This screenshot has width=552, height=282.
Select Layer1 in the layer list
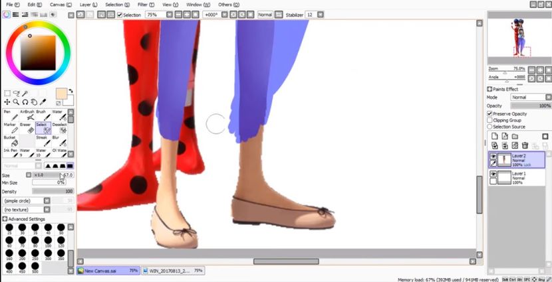click(522, 176)
